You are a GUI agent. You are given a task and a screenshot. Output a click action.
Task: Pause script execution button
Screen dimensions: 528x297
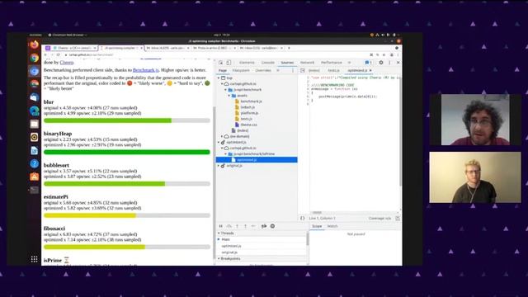(x=221, y=226)
